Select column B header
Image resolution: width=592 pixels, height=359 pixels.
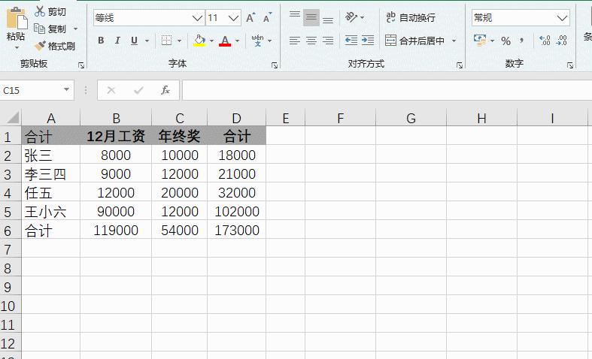[x=116, y=118]
